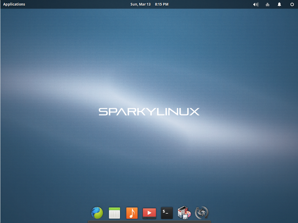Show notifications via the bell icon
The height and width of the screenshot is (223, 298).
click(x=279, y=4)
